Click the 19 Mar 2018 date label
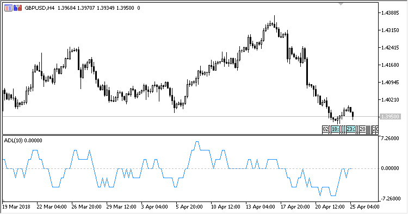 [16, 207]
